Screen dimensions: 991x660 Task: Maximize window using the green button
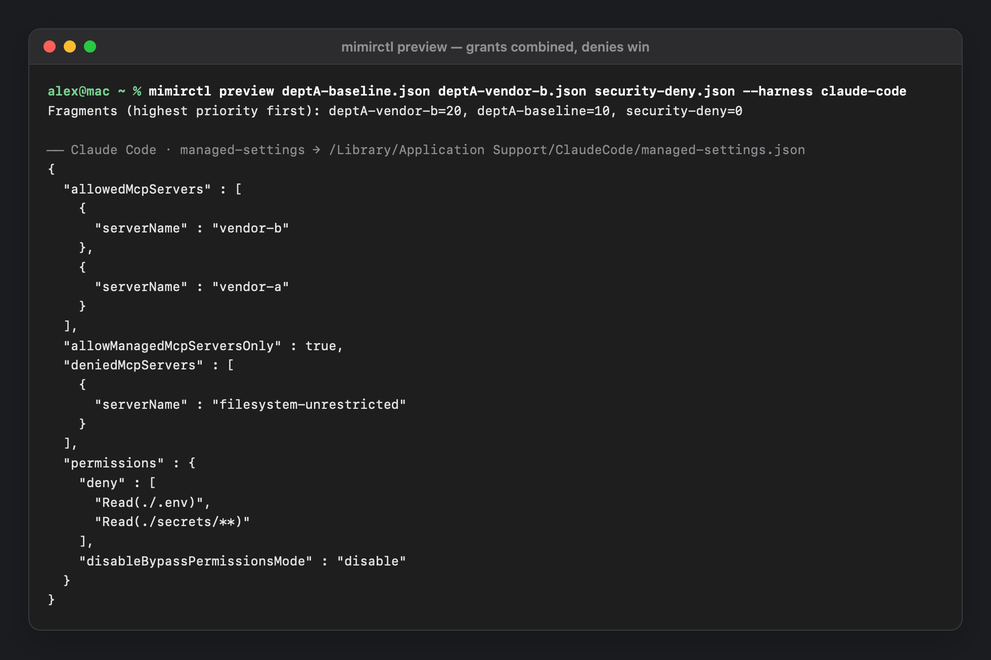pyautogui.click(x=90, y=46)
